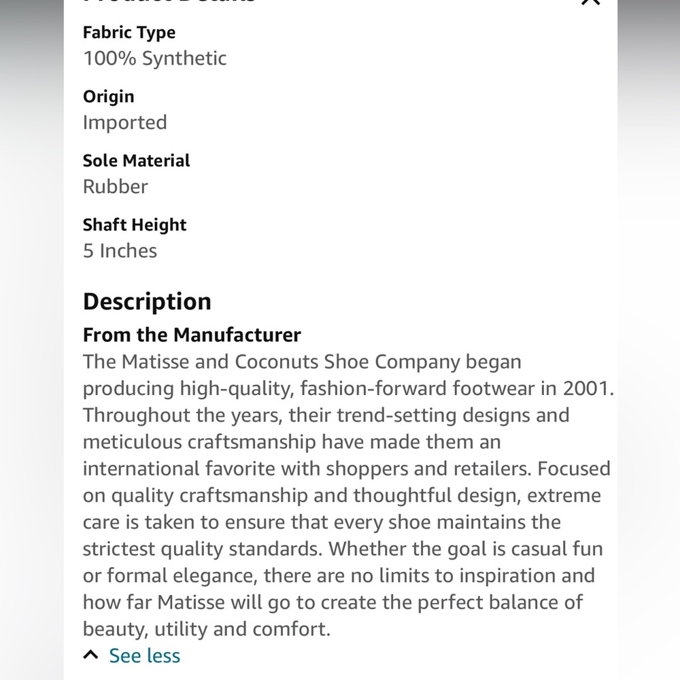680x680 pixels.
Task: Select the From the Manufacturer subheading
Action: (x=192, y=335)
